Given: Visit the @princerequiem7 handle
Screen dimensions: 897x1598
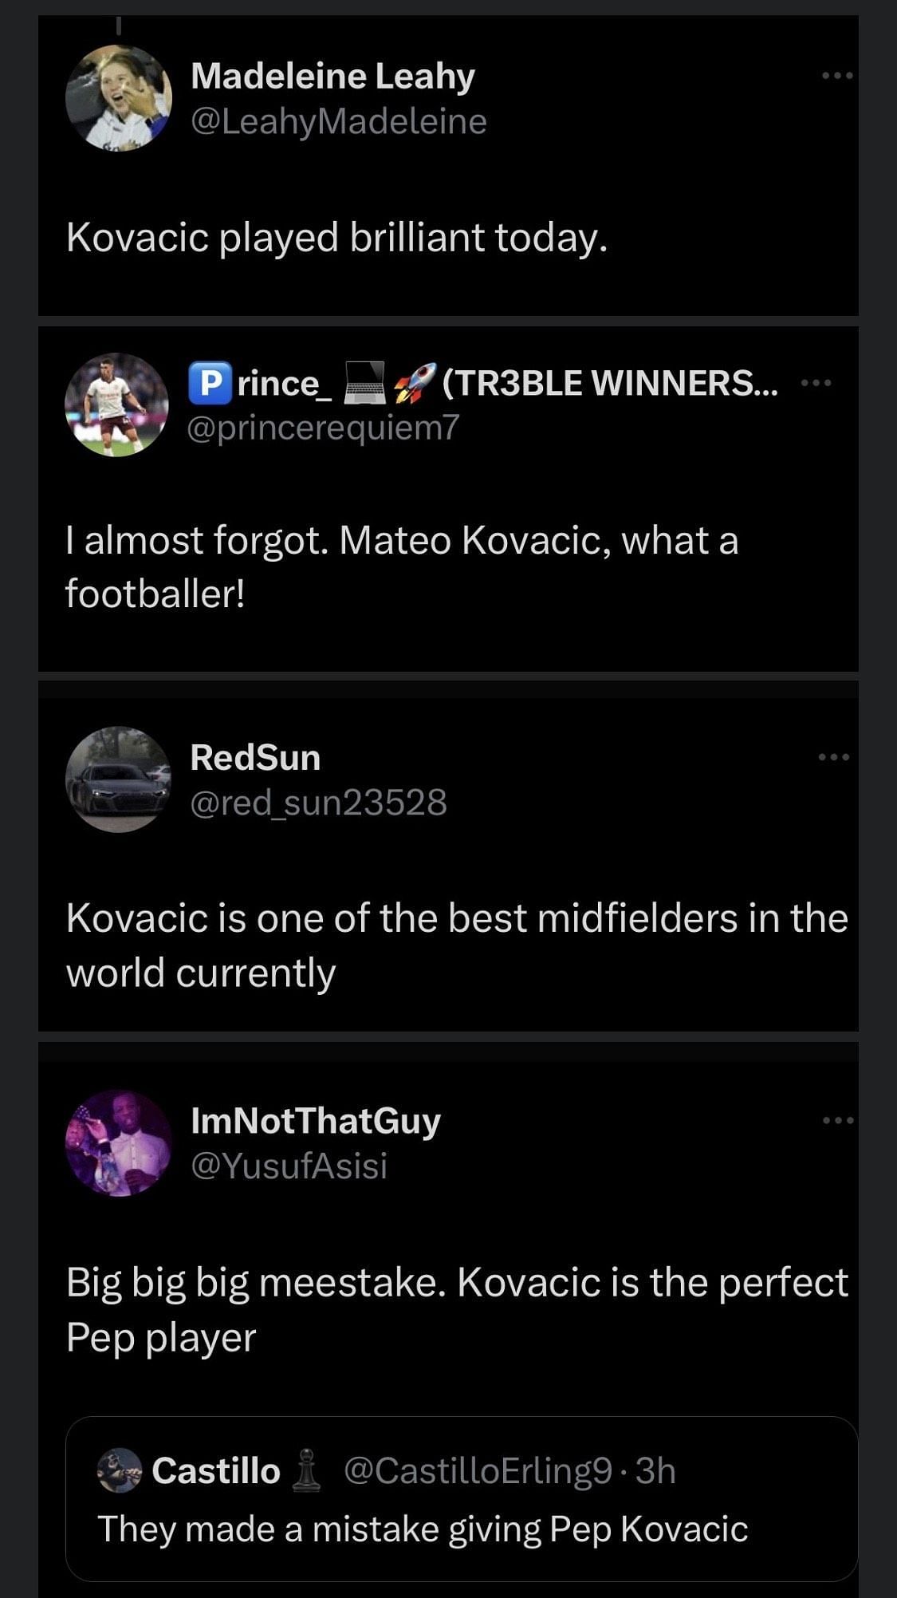Looking at the screenshot, I should 323,428.
